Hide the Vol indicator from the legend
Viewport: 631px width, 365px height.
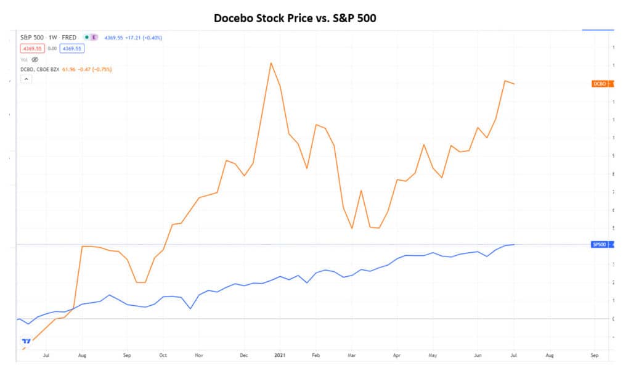(35, 60)
